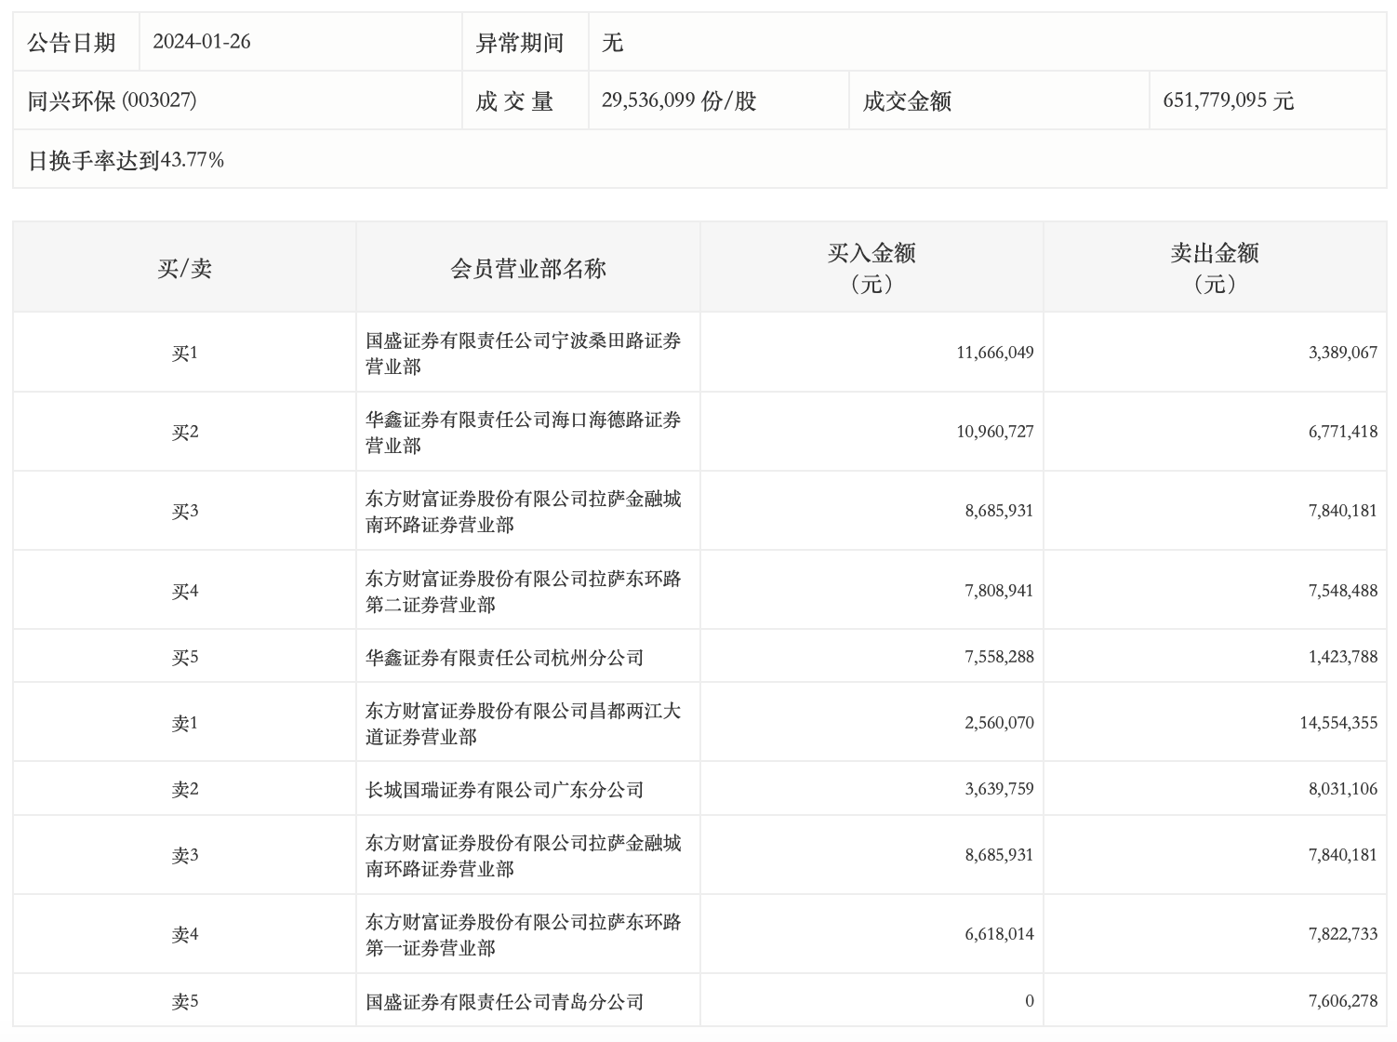The image size is (1397, 1042).
Task: Click sell amount 14,554,355 in 卖1 row
Action: click(x=1338, y=723)
